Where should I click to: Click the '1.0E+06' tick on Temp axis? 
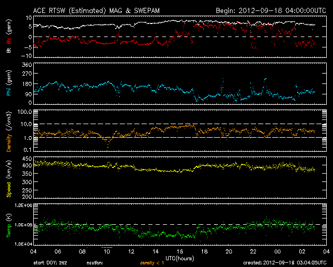tap(23, 205)
